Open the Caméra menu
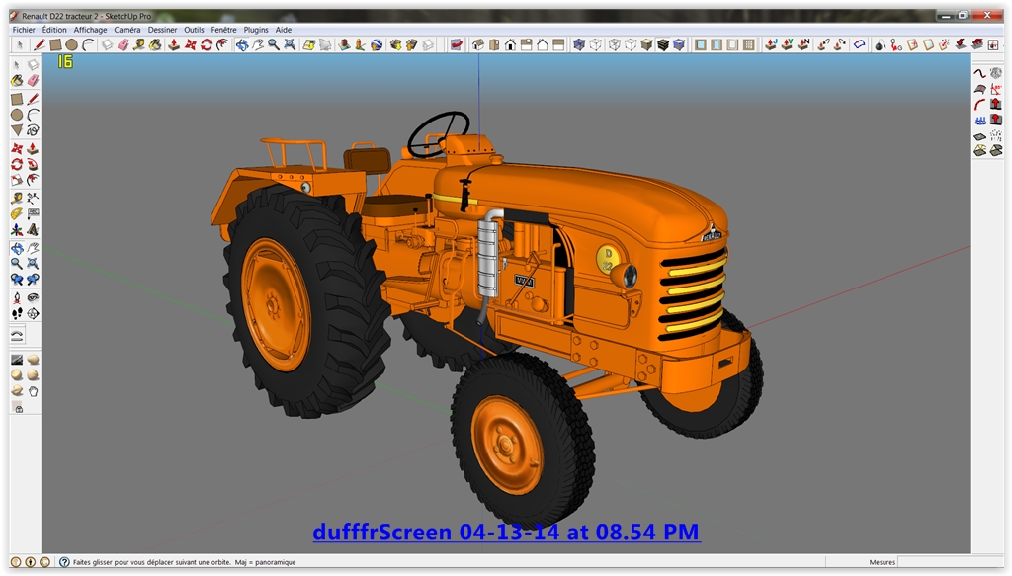1012x576 pixels. 127,30
